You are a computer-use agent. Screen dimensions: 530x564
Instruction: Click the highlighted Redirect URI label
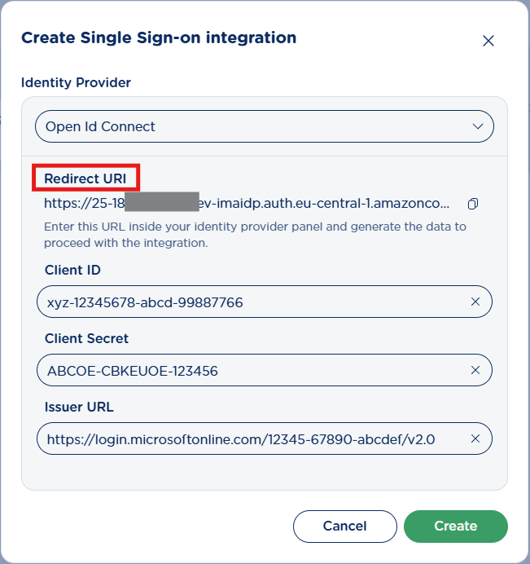coord(85,178)
